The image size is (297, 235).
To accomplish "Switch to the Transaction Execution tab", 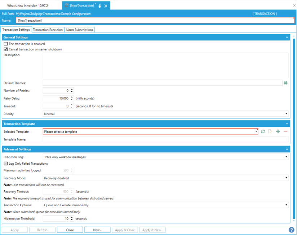I will [48, 30].
